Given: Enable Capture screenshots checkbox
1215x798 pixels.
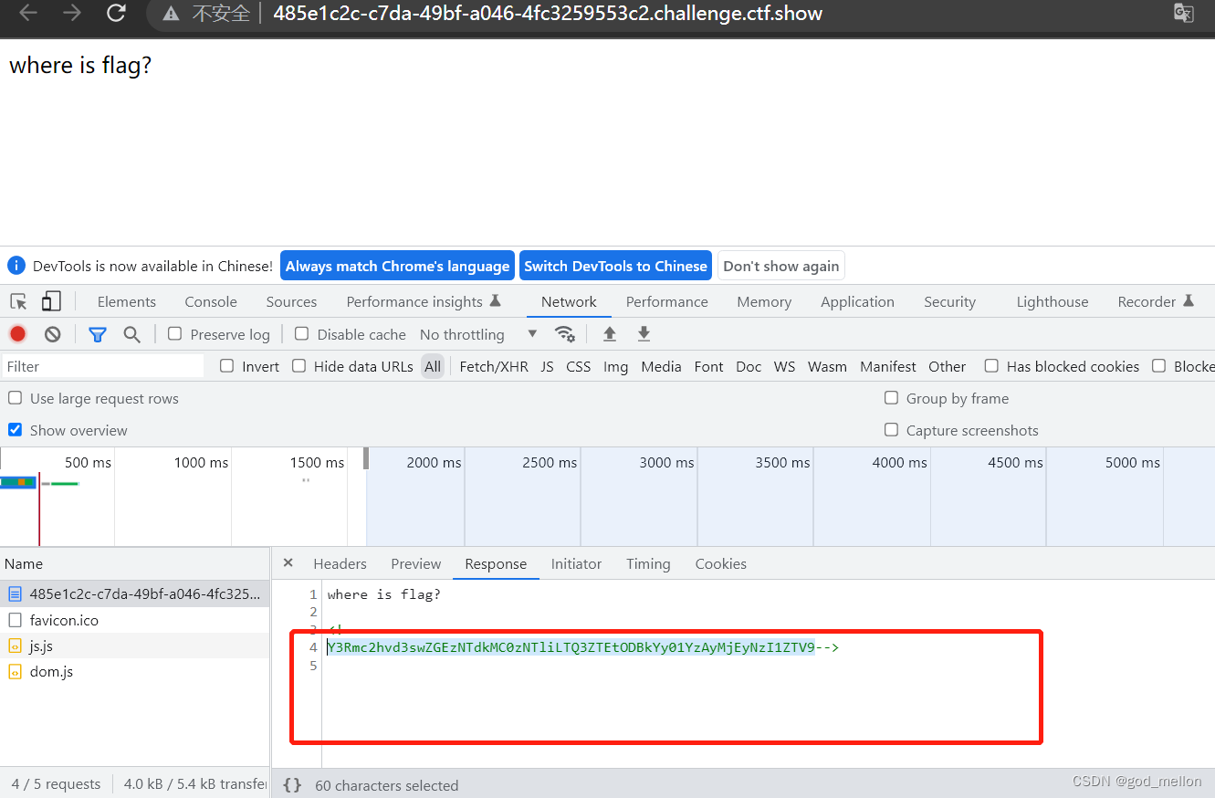Looking at the screenshot, I should pos(892,430).
